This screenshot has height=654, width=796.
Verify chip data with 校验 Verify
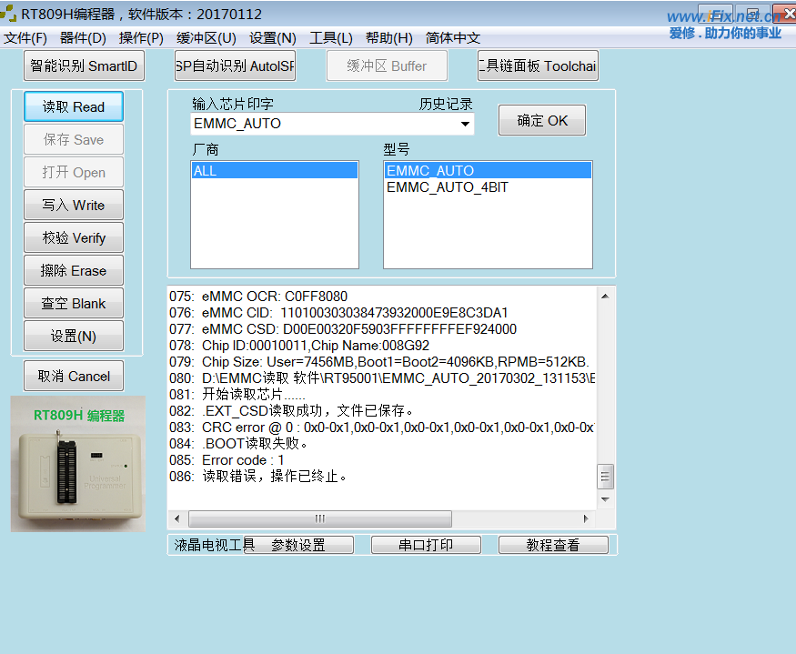(x=73, y=237)
